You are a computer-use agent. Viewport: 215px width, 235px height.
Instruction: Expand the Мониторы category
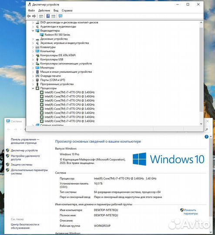33,68
